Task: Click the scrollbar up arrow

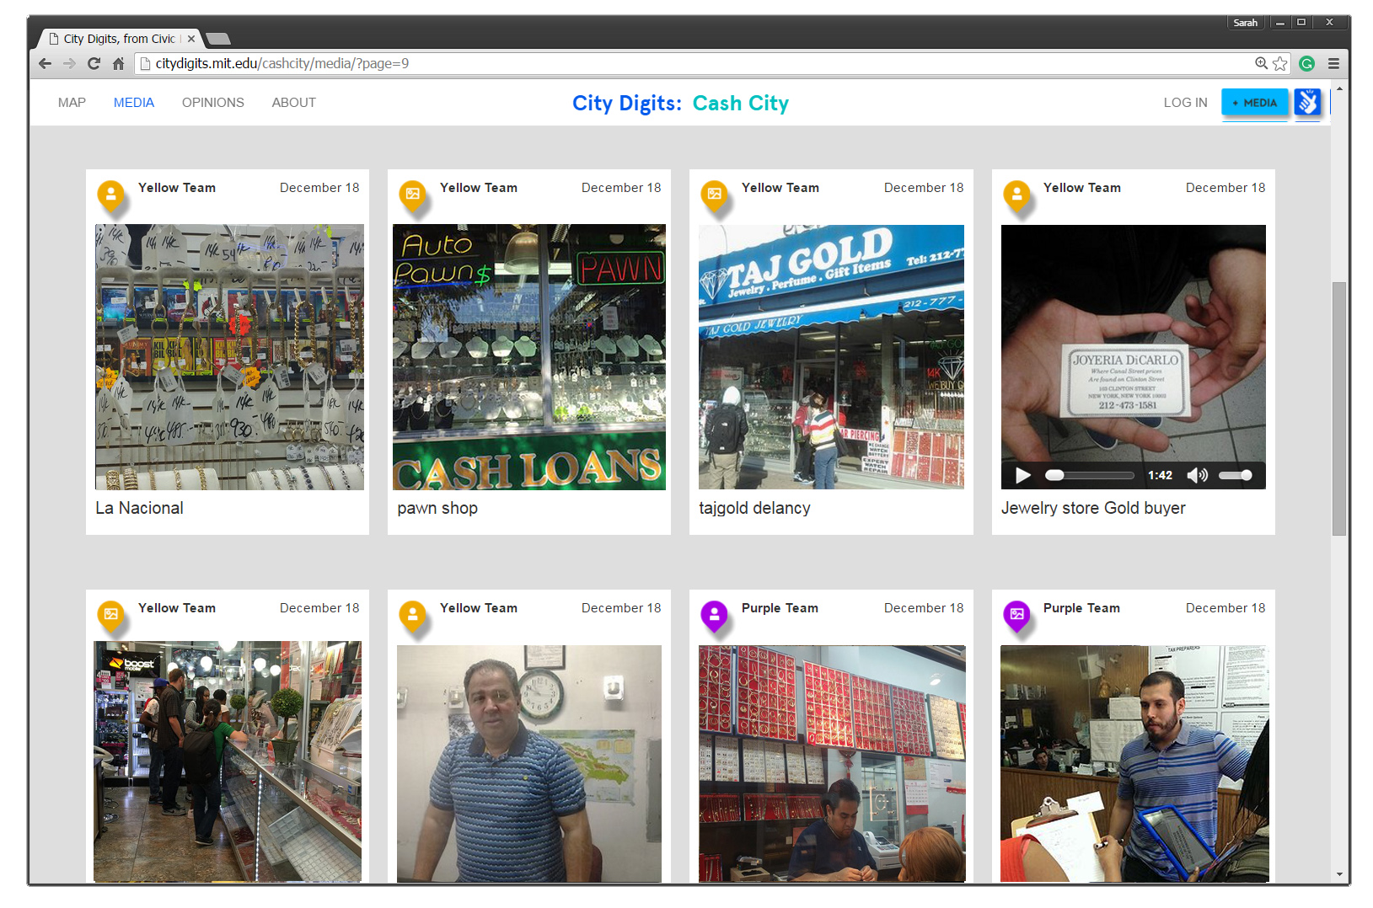Action: [x=1339, y=88]
